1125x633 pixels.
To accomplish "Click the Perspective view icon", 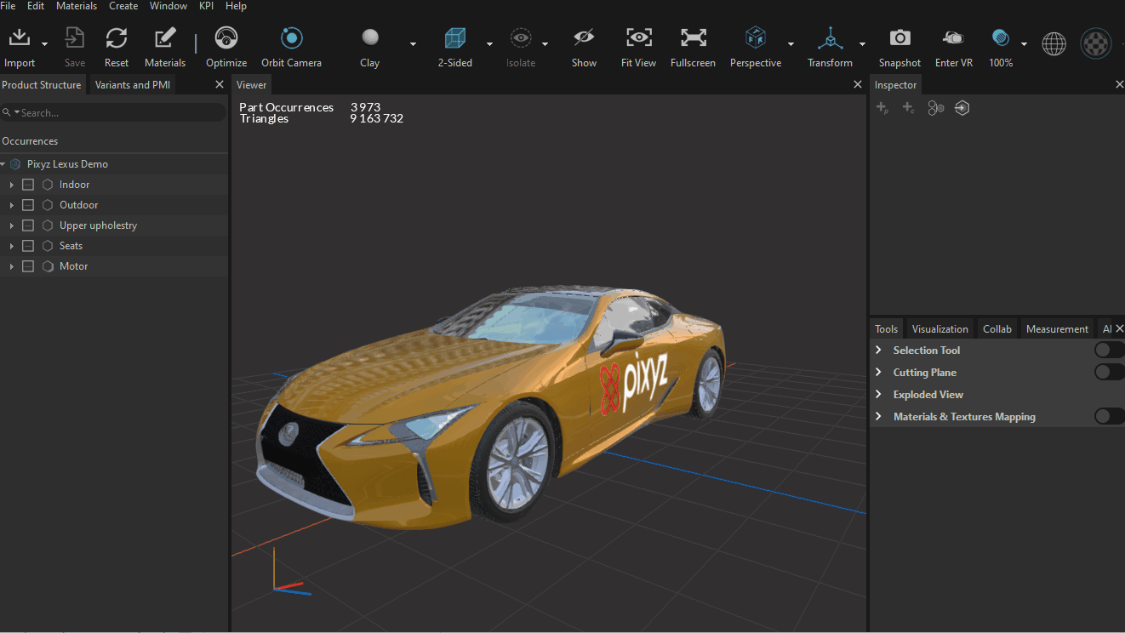I will point(756,38).
